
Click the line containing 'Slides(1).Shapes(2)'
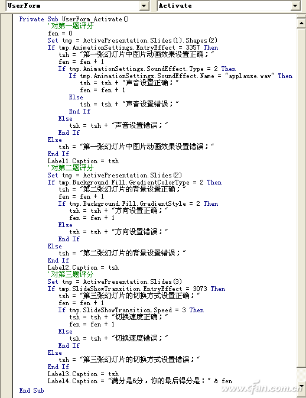click(132, 40)
